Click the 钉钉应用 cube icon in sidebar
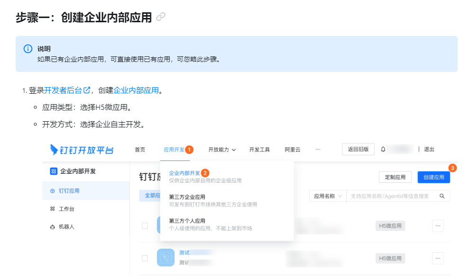Image resolution: width=469 pixels, height=276 pixels. (52, 191)
